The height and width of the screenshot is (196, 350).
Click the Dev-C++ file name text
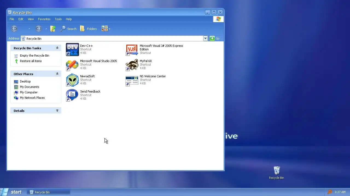86,46
